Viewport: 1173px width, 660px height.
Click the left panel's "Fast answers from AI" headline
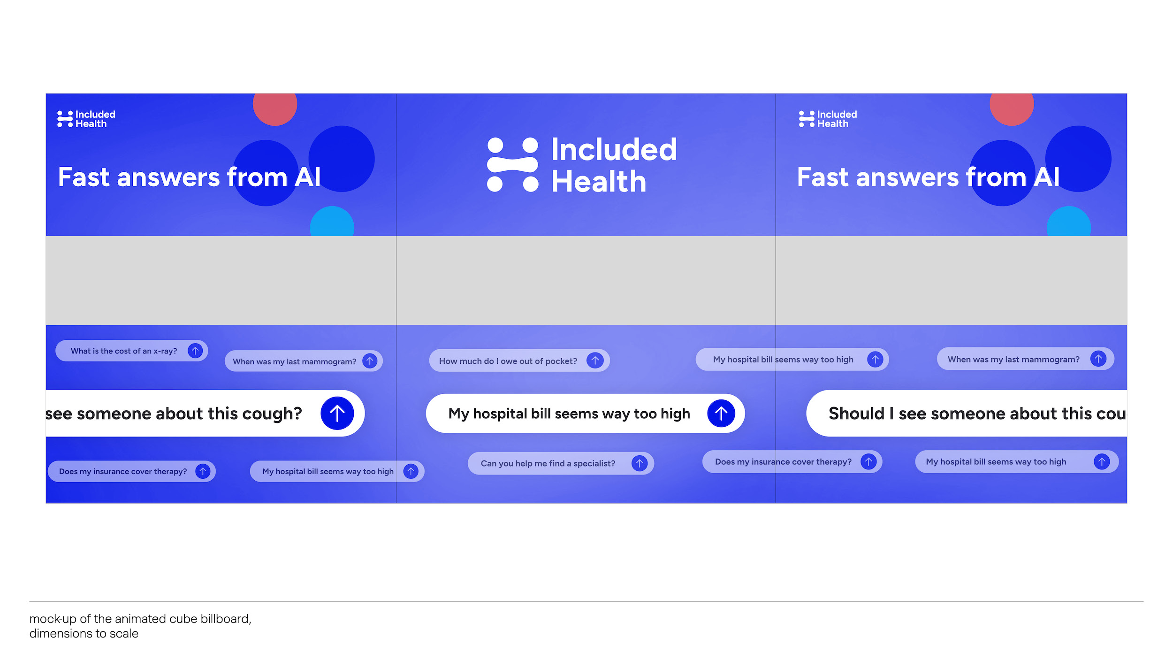[189, 177]
